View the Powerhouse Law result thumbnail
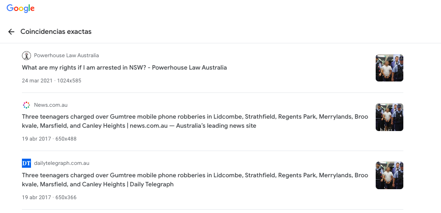This screenshot has width=441, height=213. [x=389, y=68]
